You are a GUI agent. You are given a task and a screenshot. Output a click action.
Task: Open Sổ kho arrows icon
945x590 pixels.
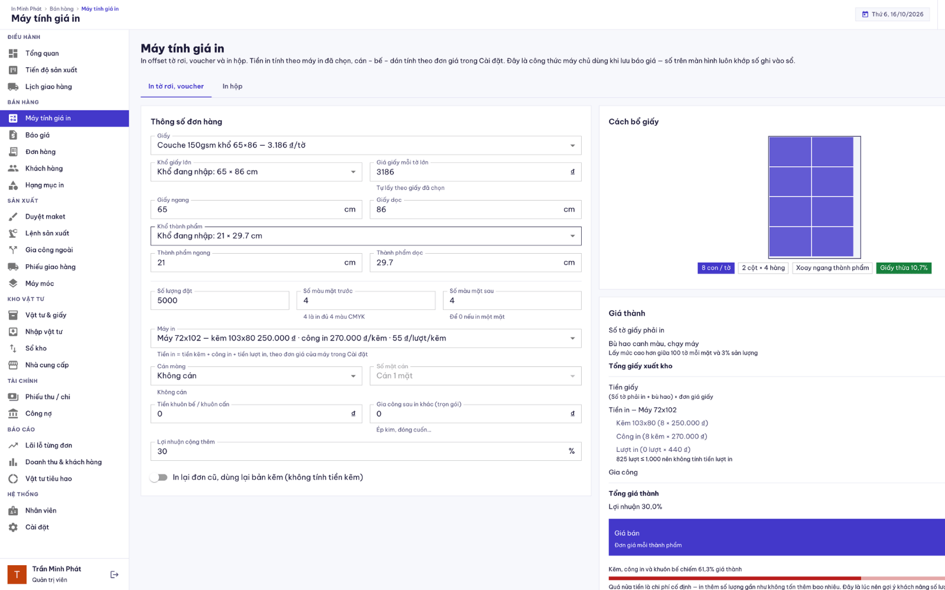pos(13,348)
